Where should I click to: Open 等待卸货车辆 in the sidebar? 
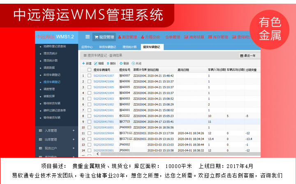[52, 104]
